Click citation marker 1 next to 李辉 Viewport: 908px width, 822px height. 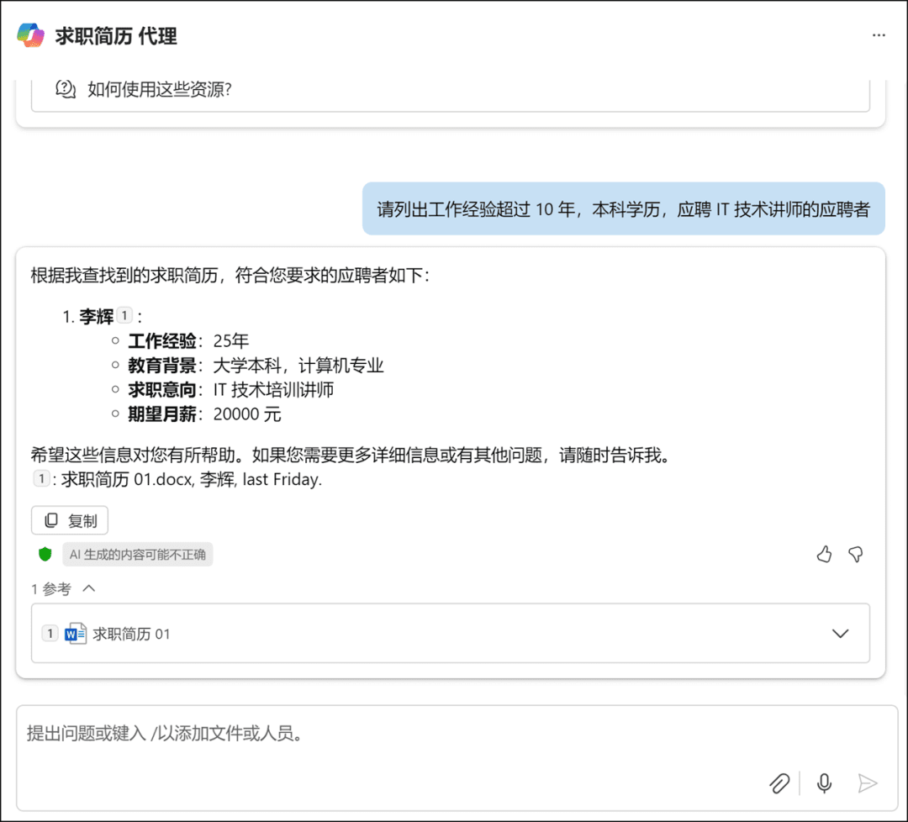[x=124, y=315]
